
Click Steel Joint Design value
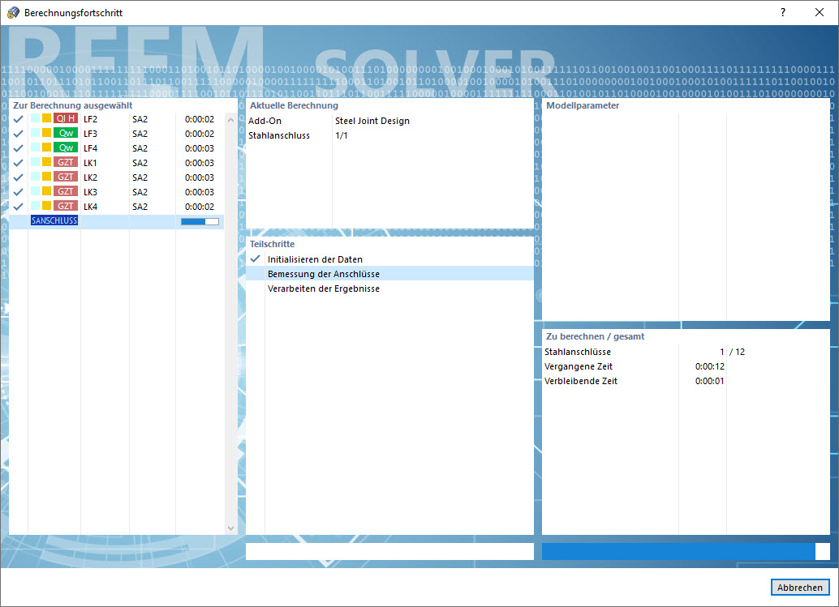point(372,121)
